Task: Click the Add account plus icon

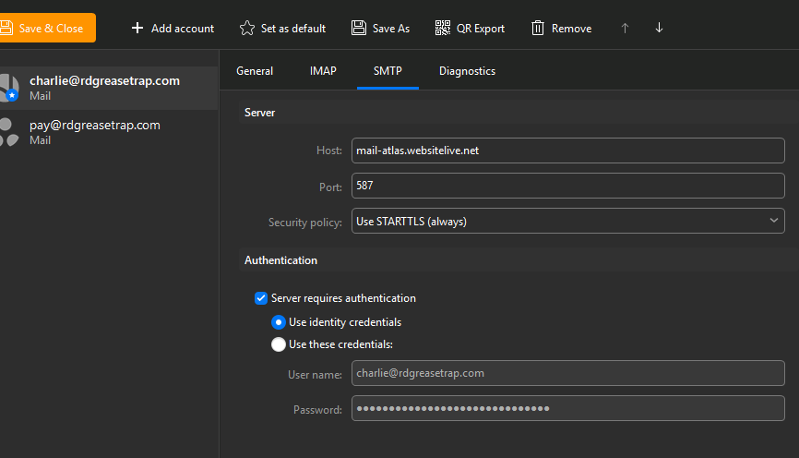Action: [x=137, y=29]
